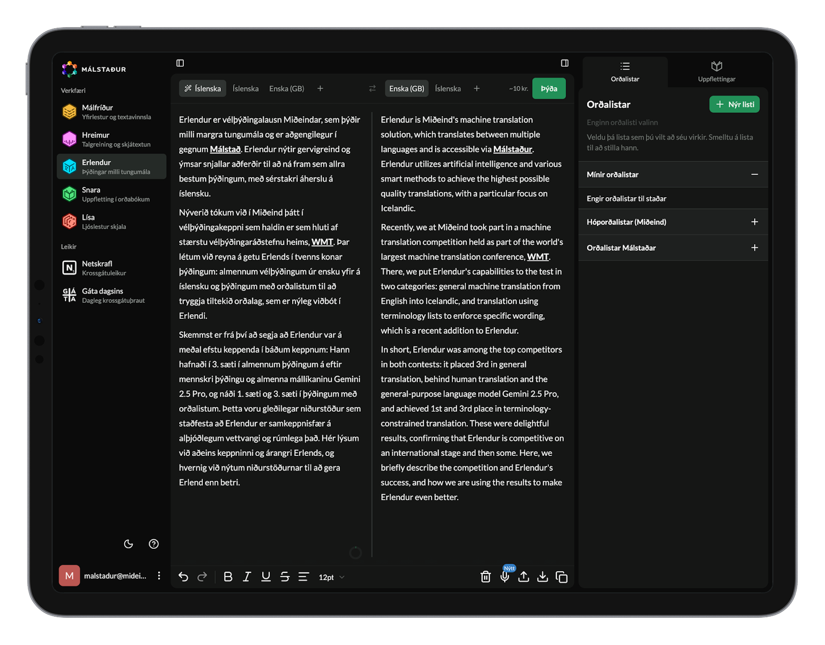The width and height of the screenshot is (825, 645).
Task: Switch to the Orðalistar tab
Action: coord(625,72)
